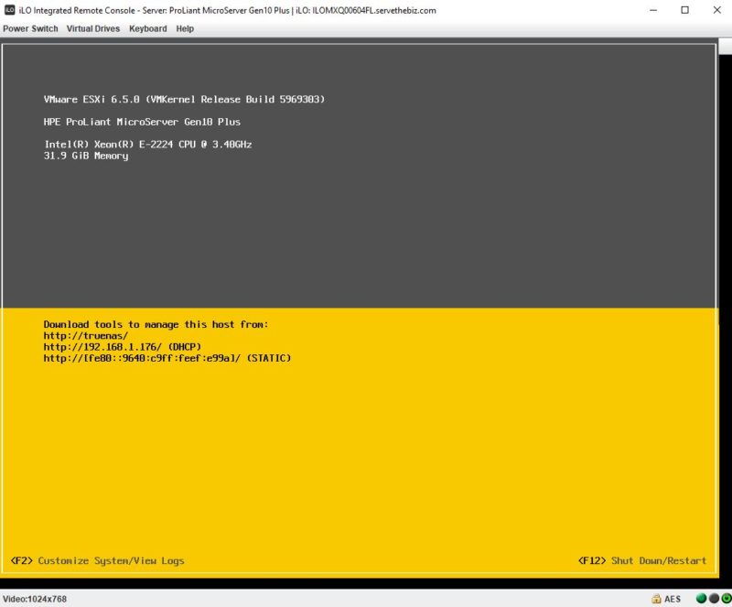Viewport: 732px width, 607px height.
Task: Open the Keyboard menu
Action: [147, 28]
